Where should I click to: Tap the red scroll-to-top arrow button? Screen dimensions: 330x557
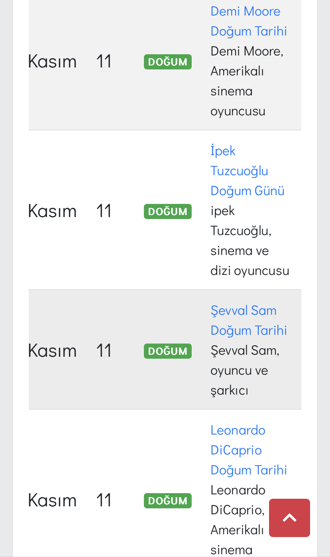point(289,517)
